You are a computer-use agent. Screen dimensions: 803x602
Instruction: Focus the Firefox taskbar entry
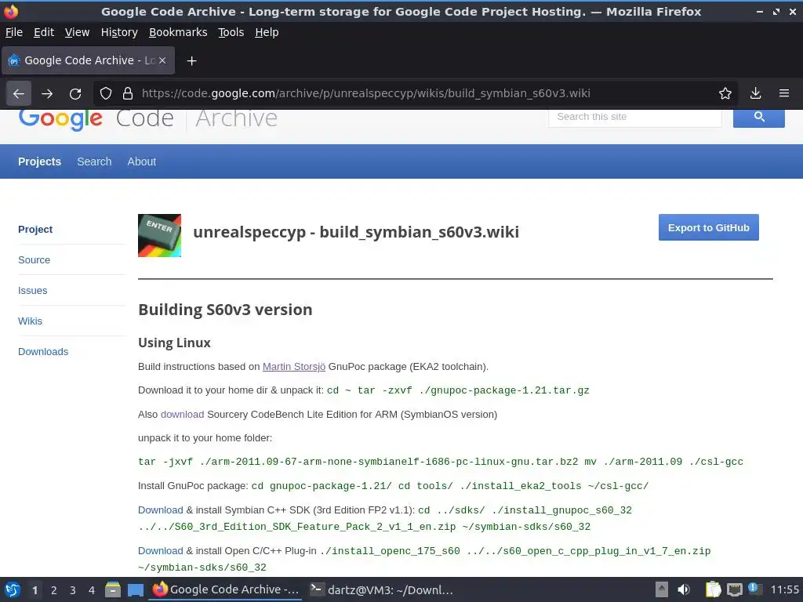tap(225, 589)
